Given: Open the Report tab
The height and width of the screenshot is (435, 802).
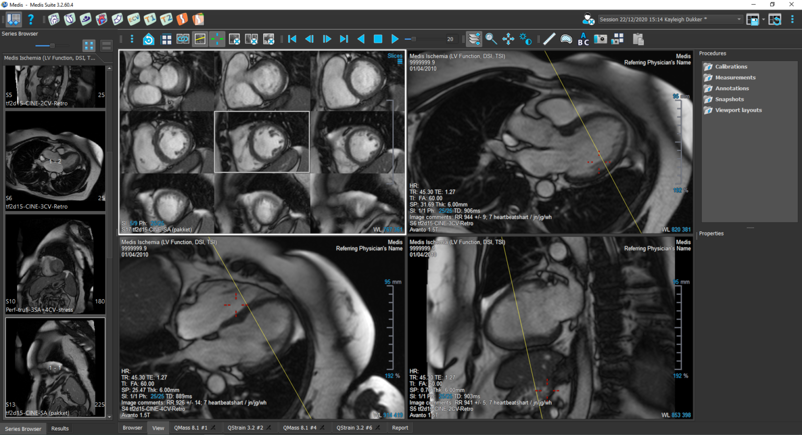Looking at the screenshot, I should pyautogui.click(x=400, y=428).
